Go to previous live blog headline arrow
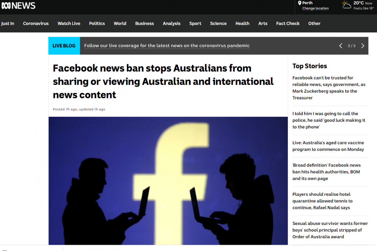Viewport: 377px width, 251px height. click(x=341, y=46)
